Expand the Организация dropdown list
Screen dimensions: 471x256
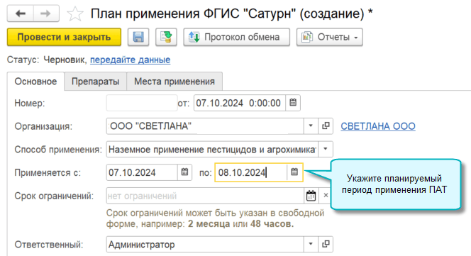[311, 126]
